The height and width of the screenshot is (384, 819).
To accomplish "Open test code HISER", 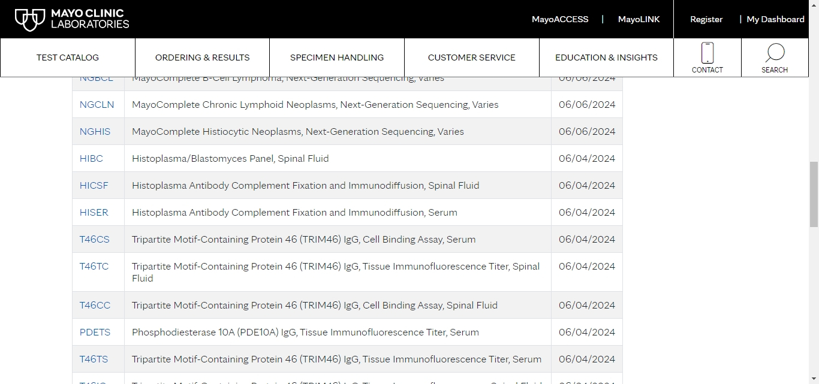I will [94, 213].
